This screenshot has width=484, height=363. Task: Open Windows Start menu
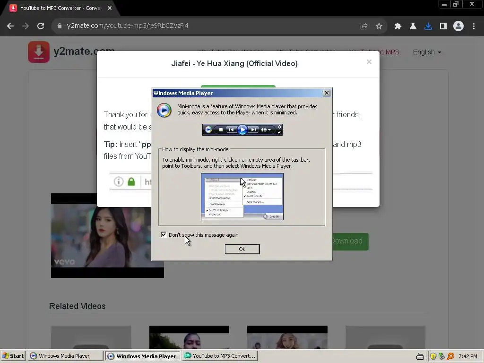[x=13, y=356]
